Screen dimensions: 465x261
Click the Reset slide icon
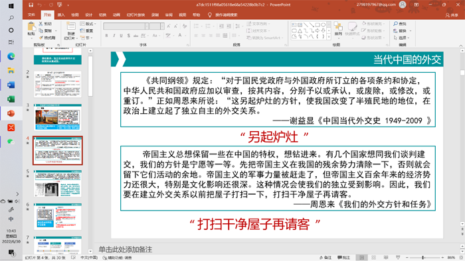82,30
